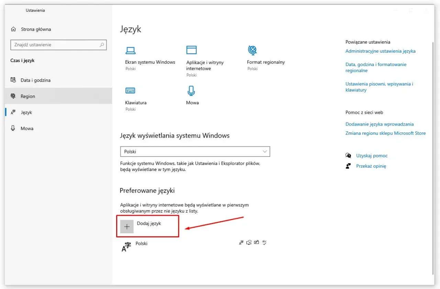Viewport: 440px width, 289px height.
Task: Click the Przekaż opinię person icon
Action: [x=348, y=166]
